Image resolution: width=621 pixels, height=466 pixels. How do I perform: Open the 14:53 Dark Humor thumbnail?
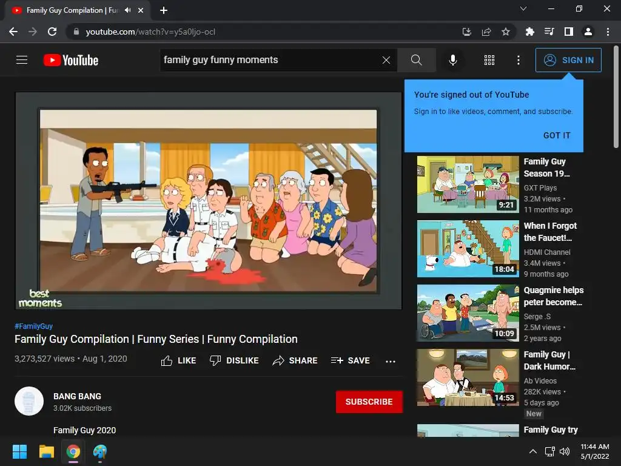click(468, 377)
